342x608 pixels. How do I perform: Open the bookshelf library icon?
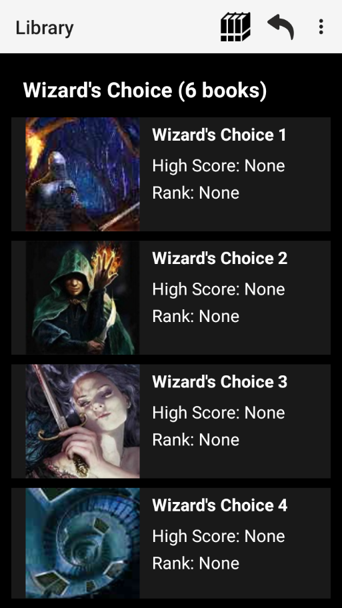[235, 27]
